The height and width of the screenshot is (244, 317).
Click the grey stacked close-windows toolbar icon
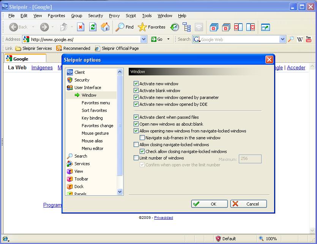[226, 27]
